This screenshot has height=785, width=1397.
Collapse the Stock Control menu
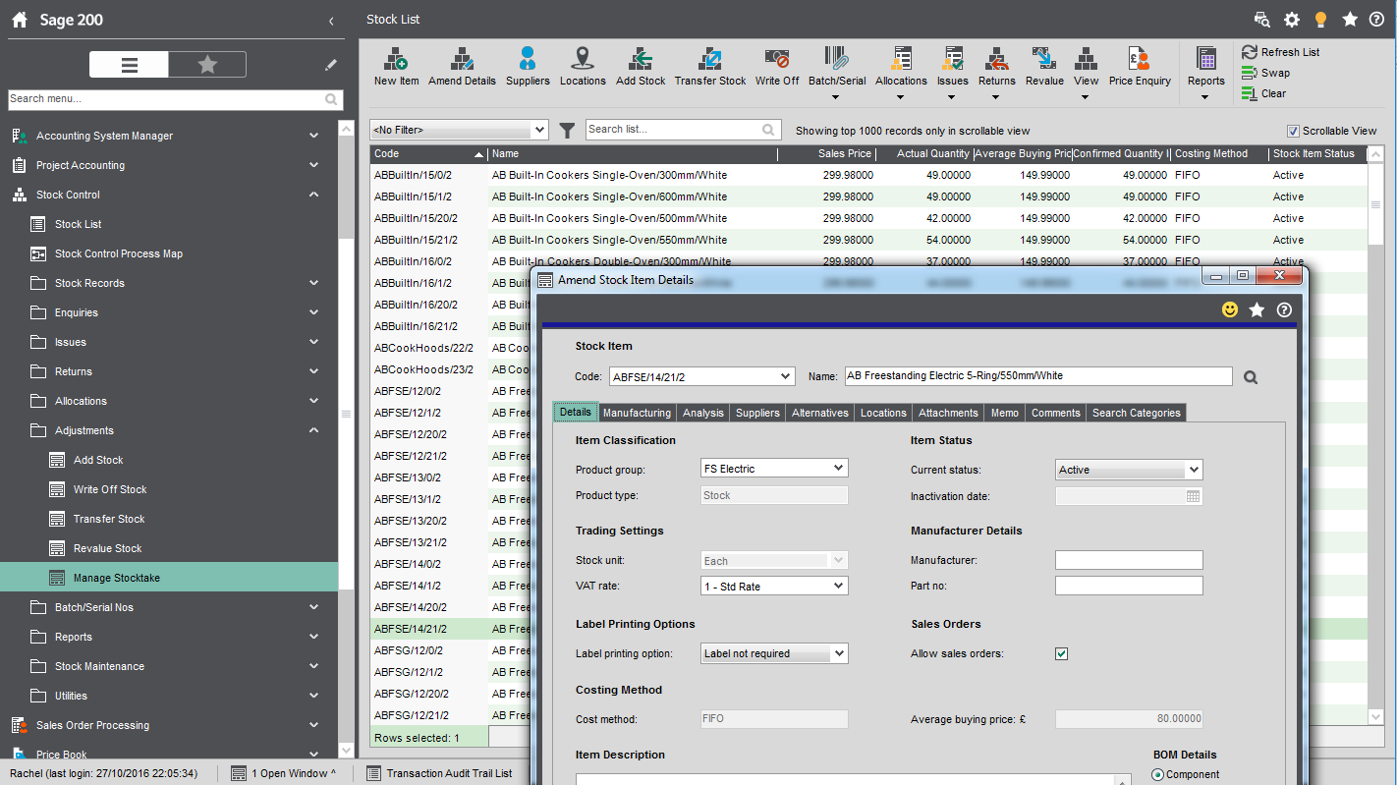tap(313, 195)
